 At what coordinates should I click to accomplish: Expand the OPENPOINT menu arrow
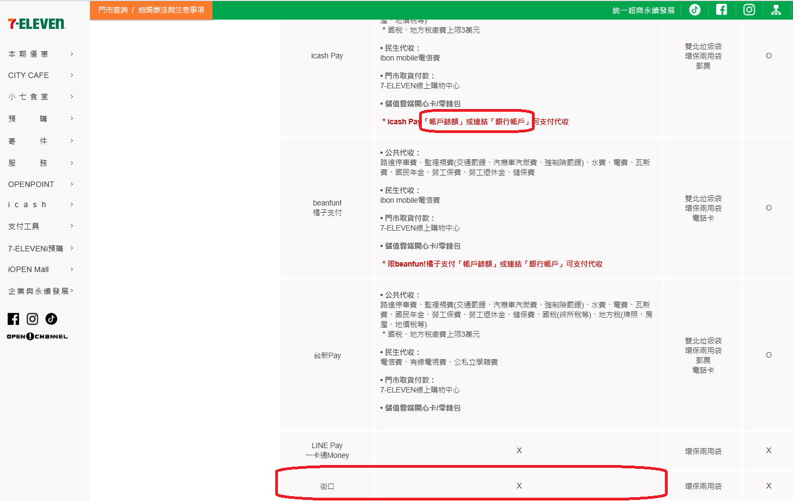click(71, 184)
